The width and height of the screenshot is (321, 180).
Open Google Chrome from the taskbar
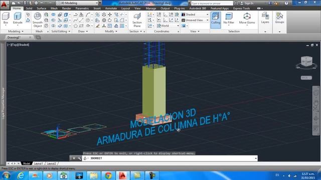tap(108, 175)
